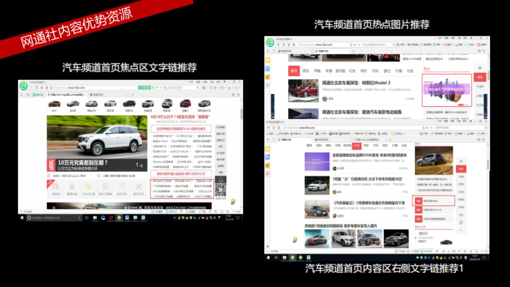Open the GYON new brand article link

[370, 154]
